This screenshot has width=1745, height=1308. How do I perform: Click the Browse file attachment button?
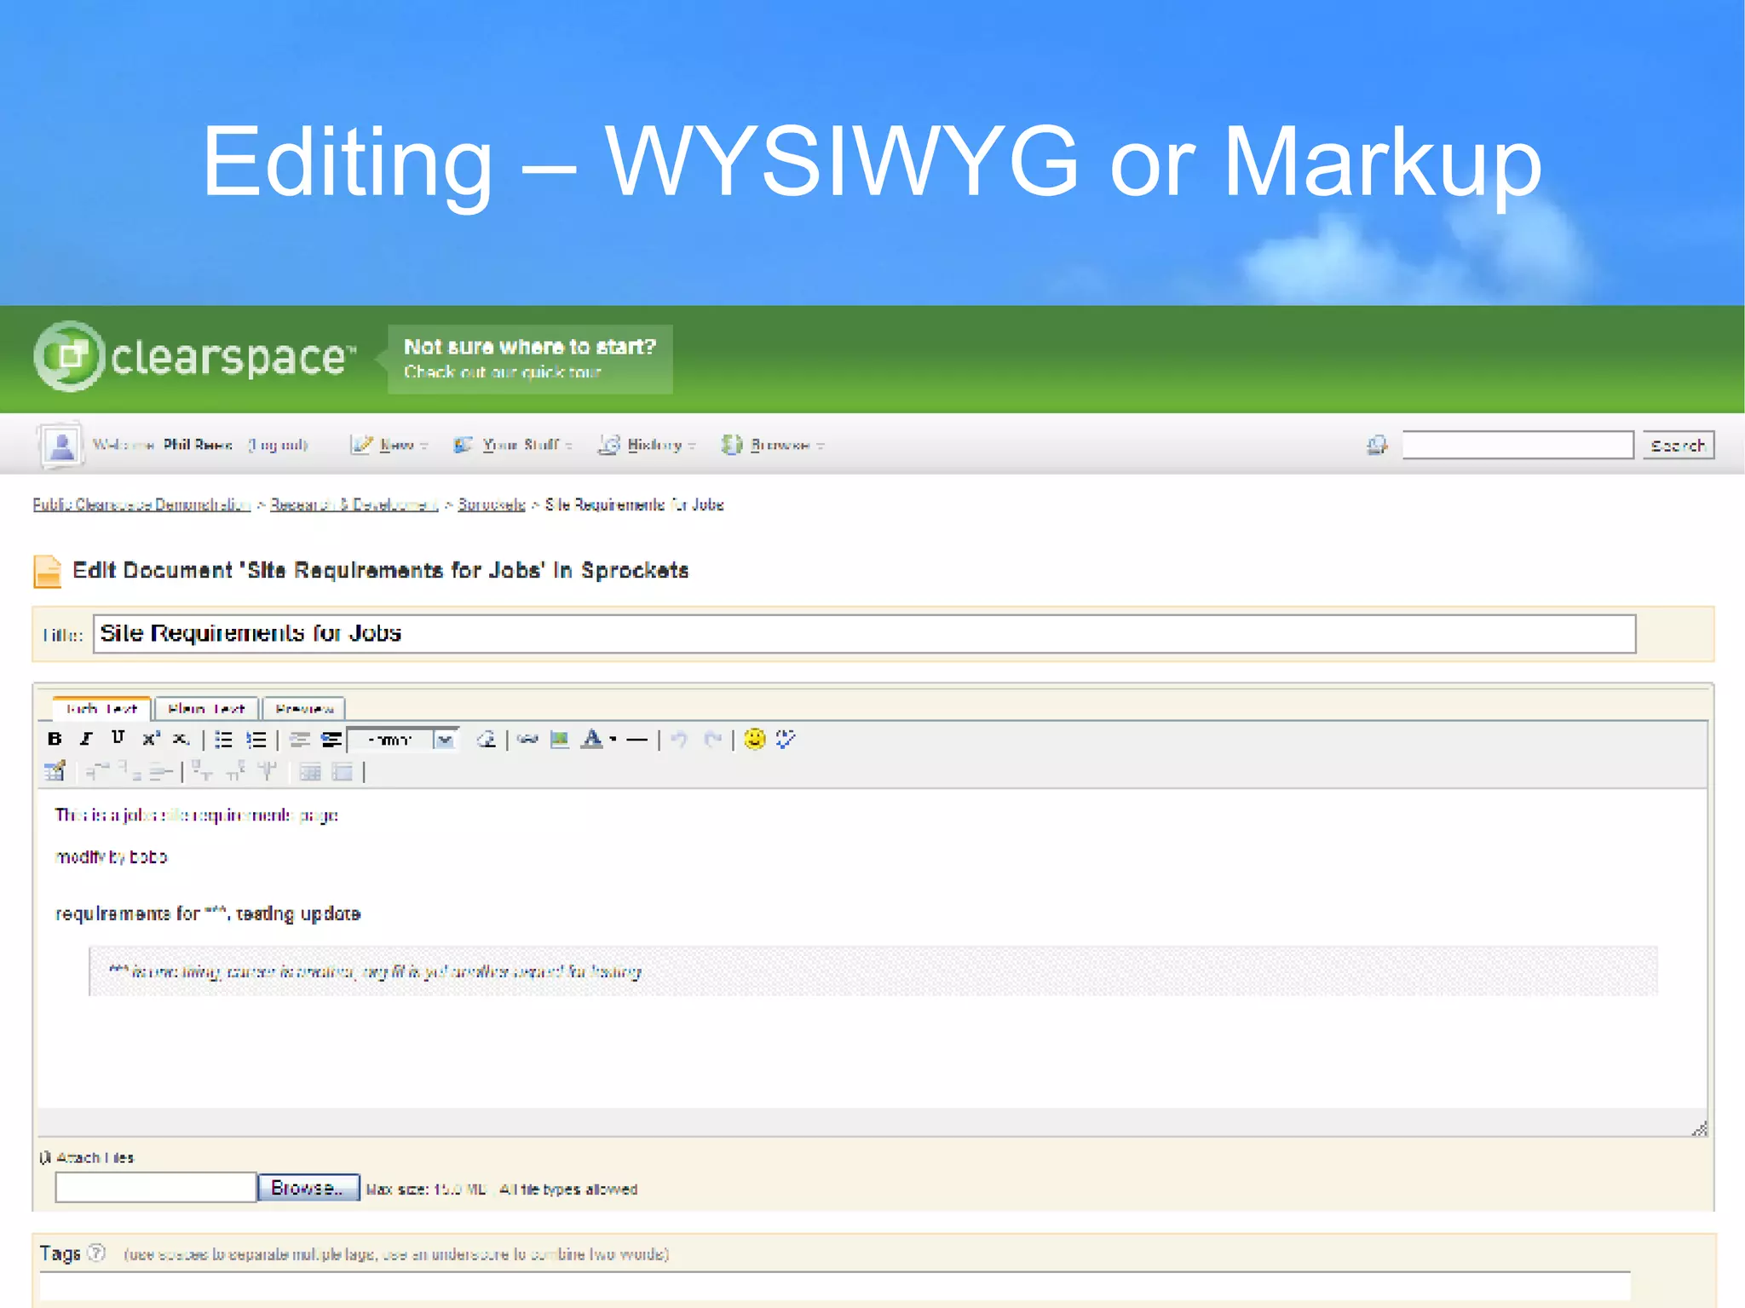[308, 1188]
